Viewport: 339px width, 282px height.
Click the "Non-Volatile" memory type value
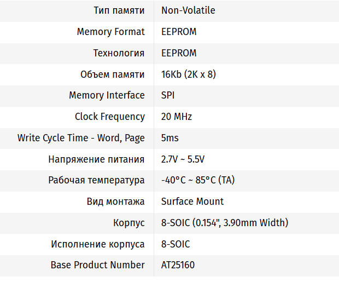(188, 10)
